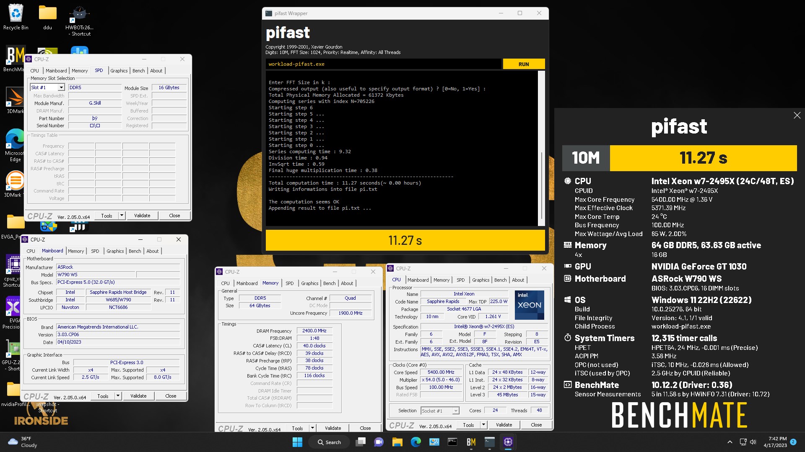Click the Module Size value 16 GBytes
Image resolution: width=805 pixels, height=452 pixels.
coord(169,87)
